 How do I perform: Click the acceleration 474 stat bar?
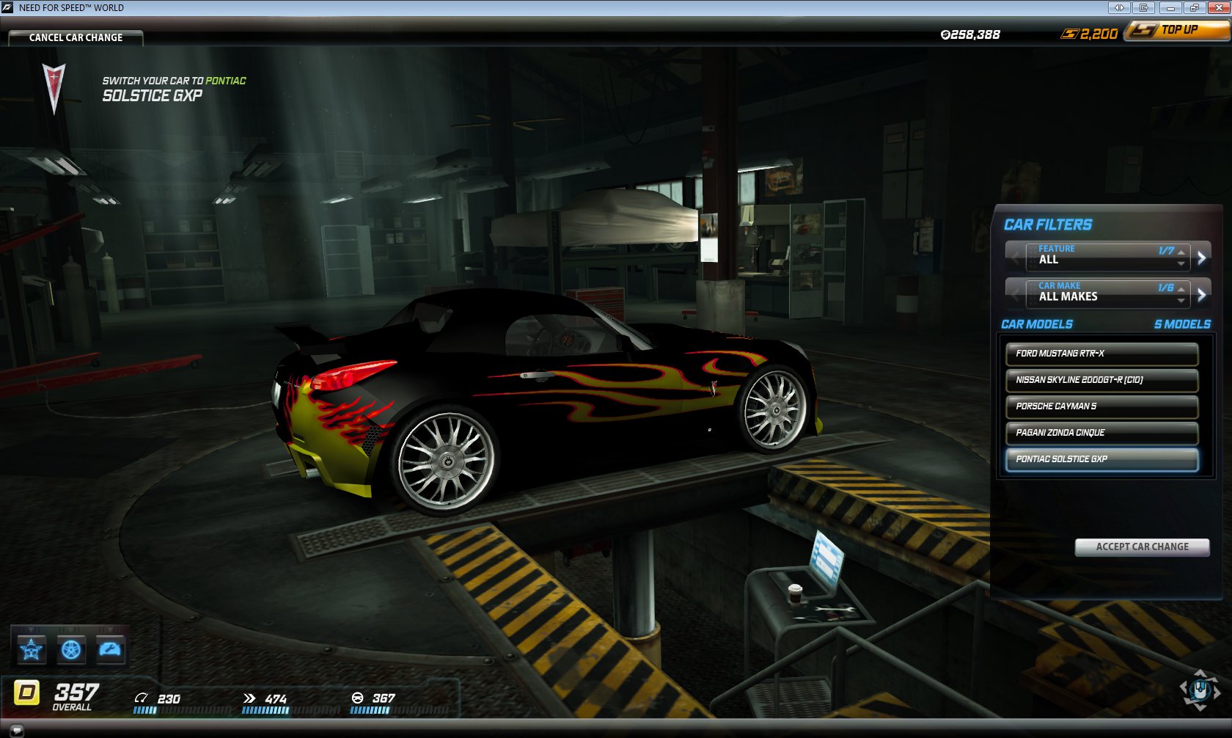(291, 710)
